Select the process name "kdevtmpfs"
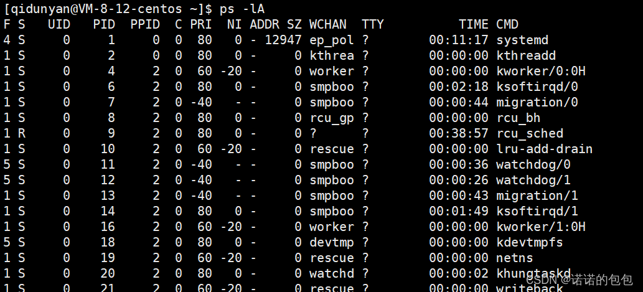Screen dimensions: 643x292 click(530, 242)
